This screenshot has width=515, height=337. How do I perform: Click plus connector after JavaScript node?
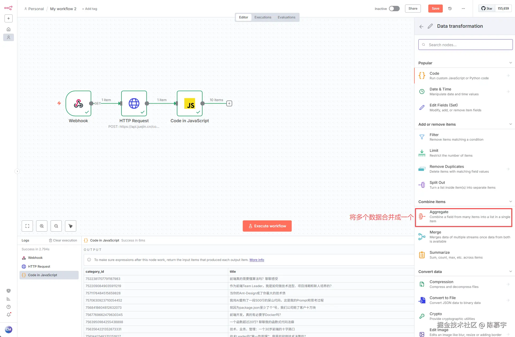point(229,104)
